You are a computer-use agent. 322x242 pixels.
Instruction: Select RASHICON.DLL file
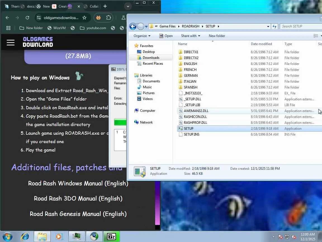[x=195, y=117]
